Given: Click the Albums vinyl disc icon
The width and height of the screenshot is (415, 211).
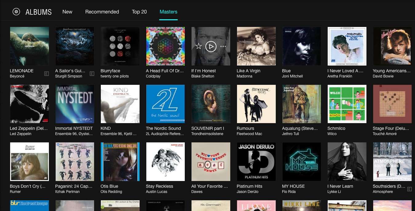Looking at the screenshot, I should [16, 12].
